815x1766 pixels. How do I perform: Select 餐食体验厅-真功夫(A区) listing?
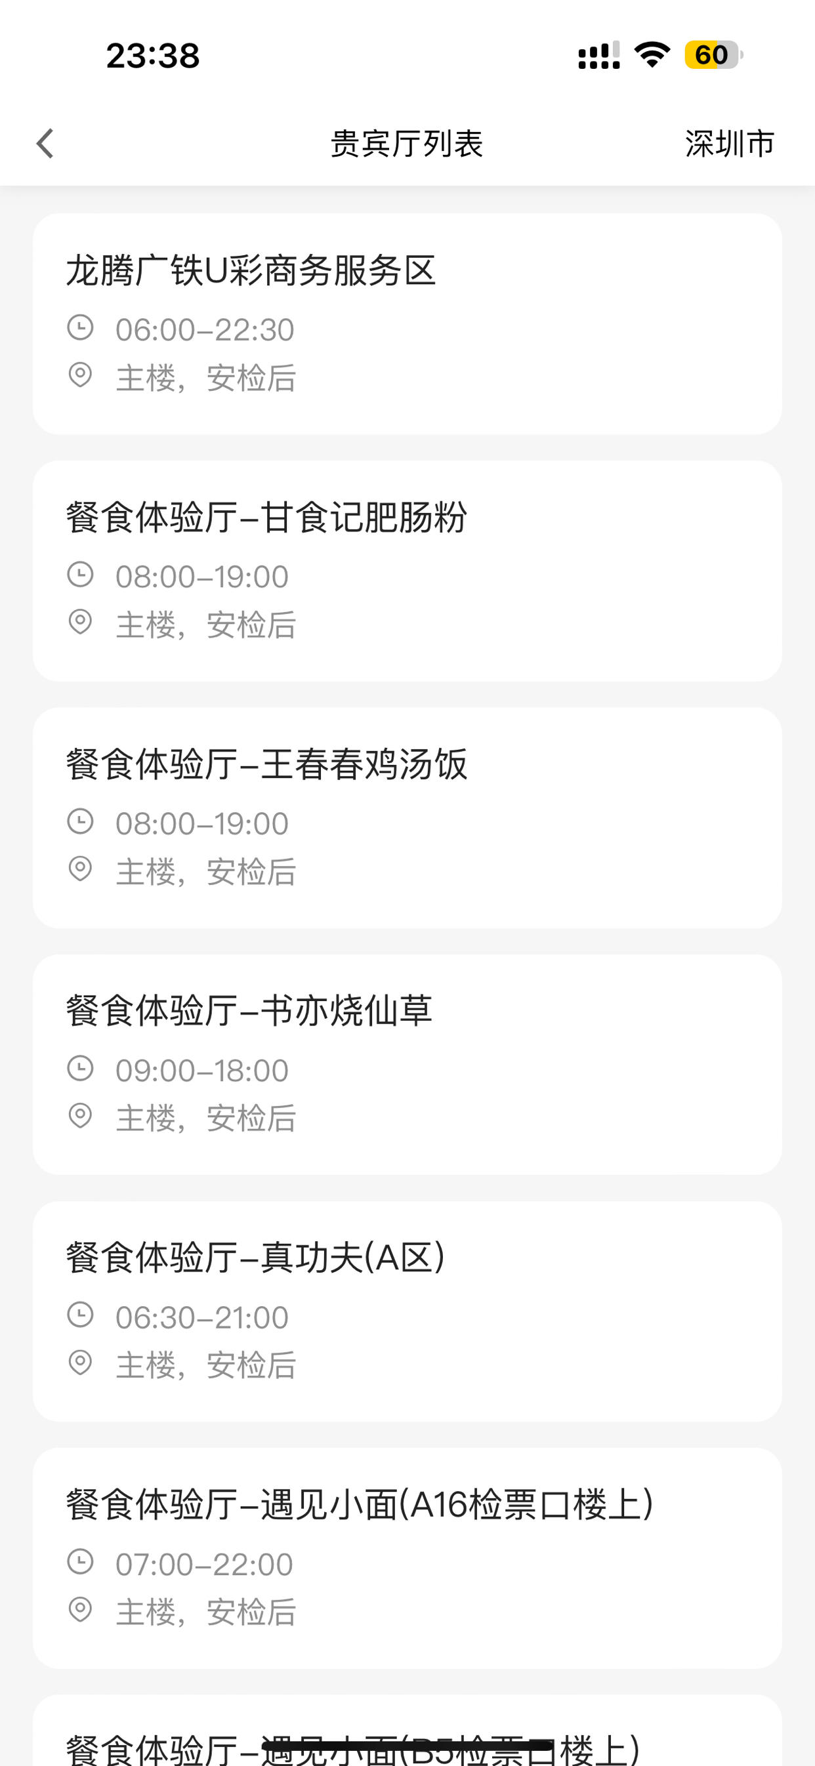tap(407, 1311)
